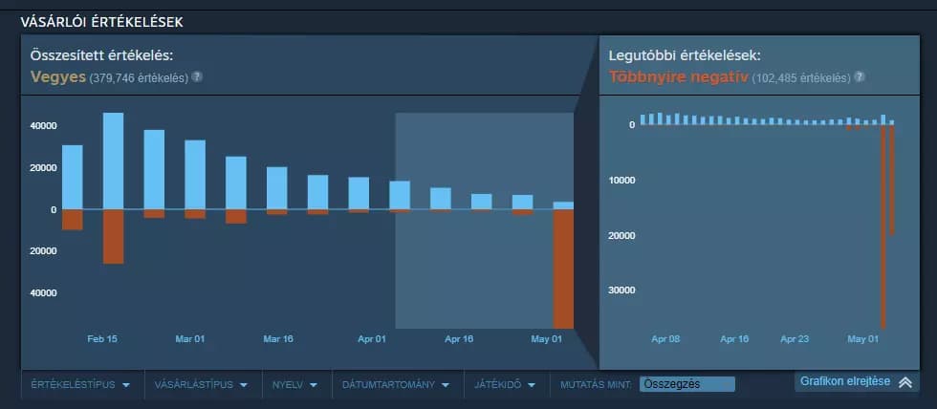Open the VÁSÁRLÁSTÍPUS filter dropdown
Image resolution: width=937 pixels, height=409 pixels.
click(x=201, y=384)
